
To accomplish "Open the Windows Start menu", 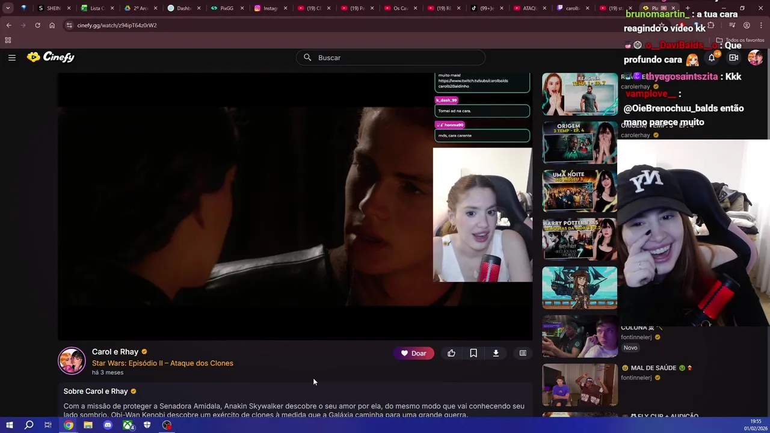I will click(9, 425).
